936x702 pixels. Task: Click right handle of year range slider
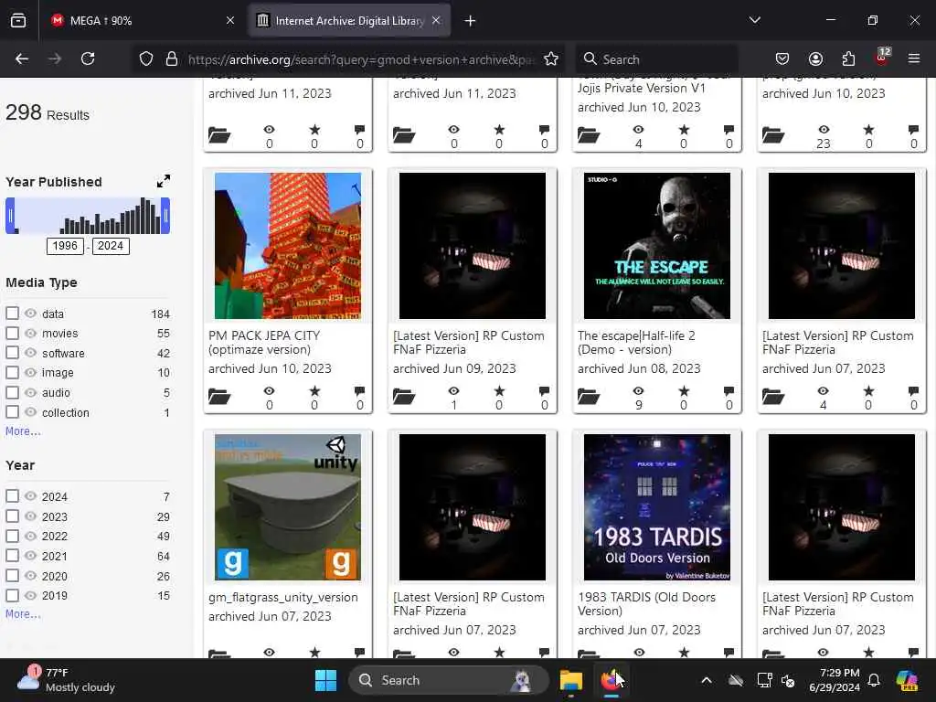pyautogui.click(x=165, y=216)
